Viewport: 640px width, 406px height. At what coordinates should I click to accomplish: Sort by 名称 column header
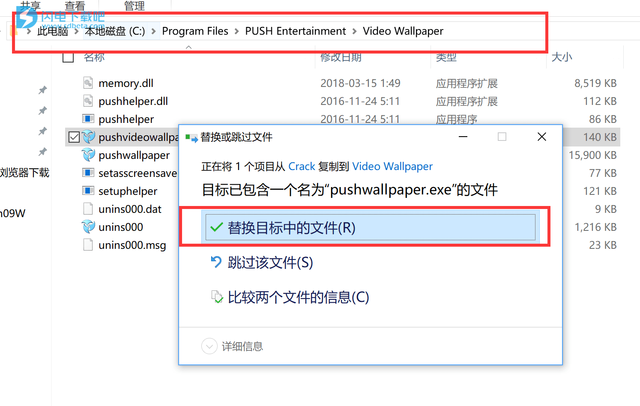(x=94, y=57)
